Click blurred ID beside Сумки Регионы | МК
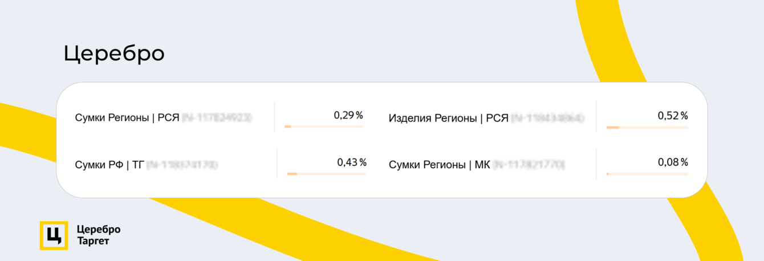The height and width of the screenshot is (261, 764). [529, 165]
